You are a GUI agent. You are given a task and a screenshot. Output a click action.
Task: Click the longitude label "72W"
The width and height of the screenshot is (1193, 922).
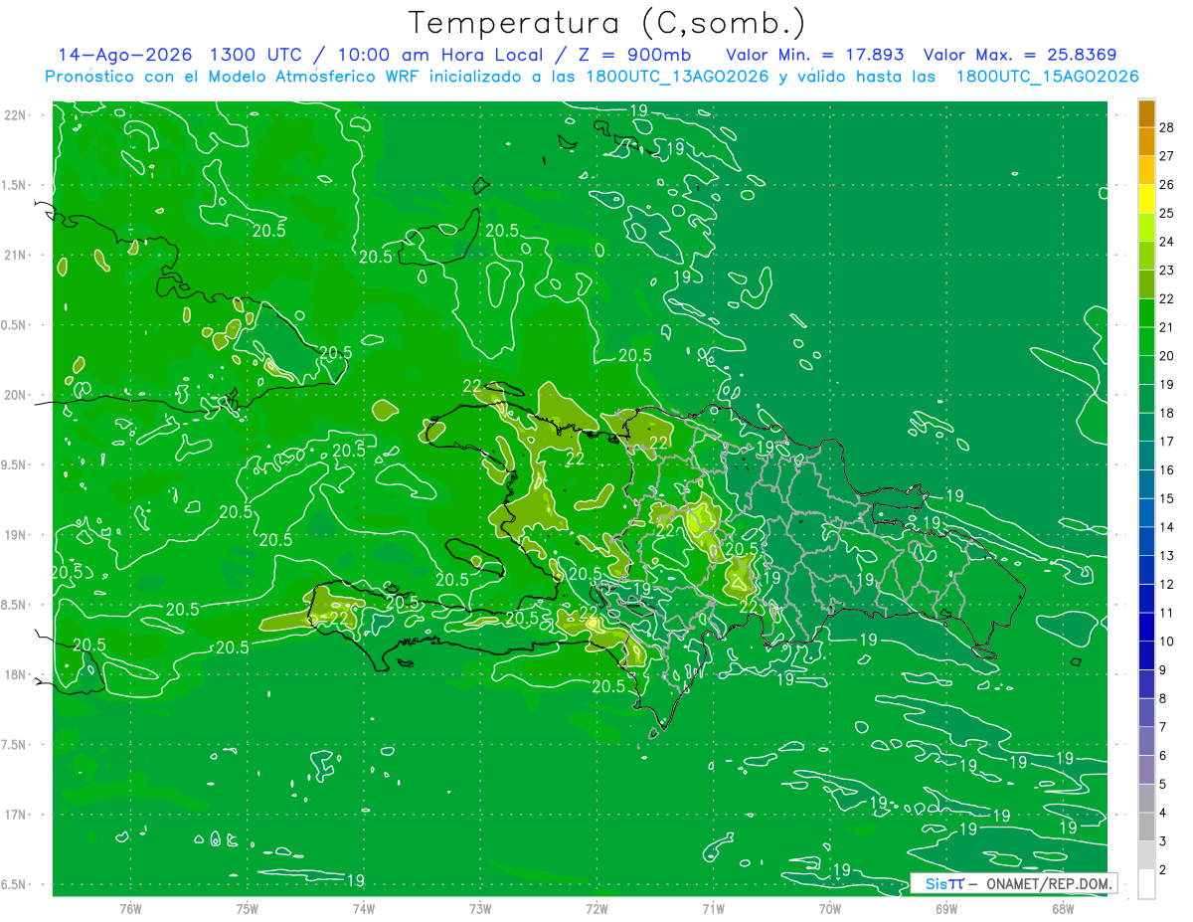tap(596, 908)
